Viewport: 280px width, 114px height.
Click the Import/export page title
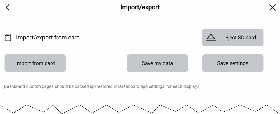pyautogui.click(x=140, y=7)
